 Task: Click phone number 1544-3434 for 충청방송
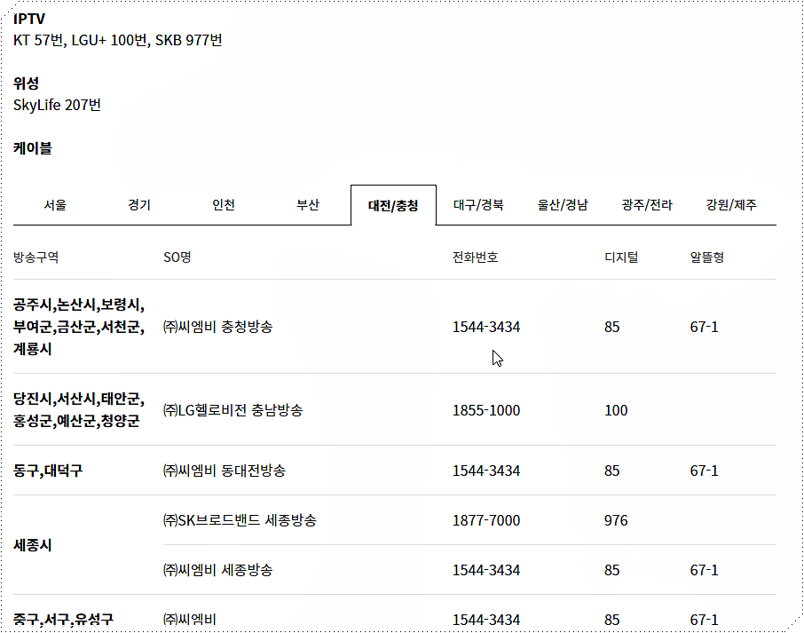[x=485, y=327]
